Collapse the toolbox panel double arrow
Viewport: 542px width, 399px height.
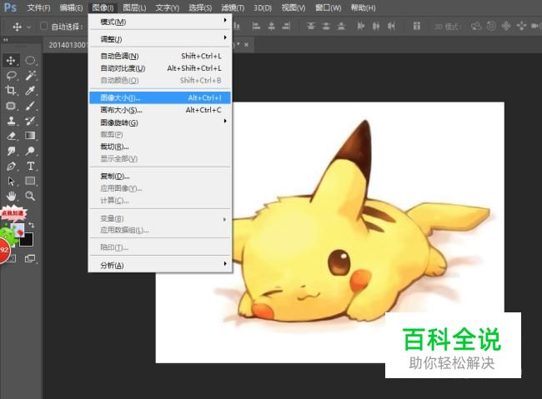click(6, 40)
